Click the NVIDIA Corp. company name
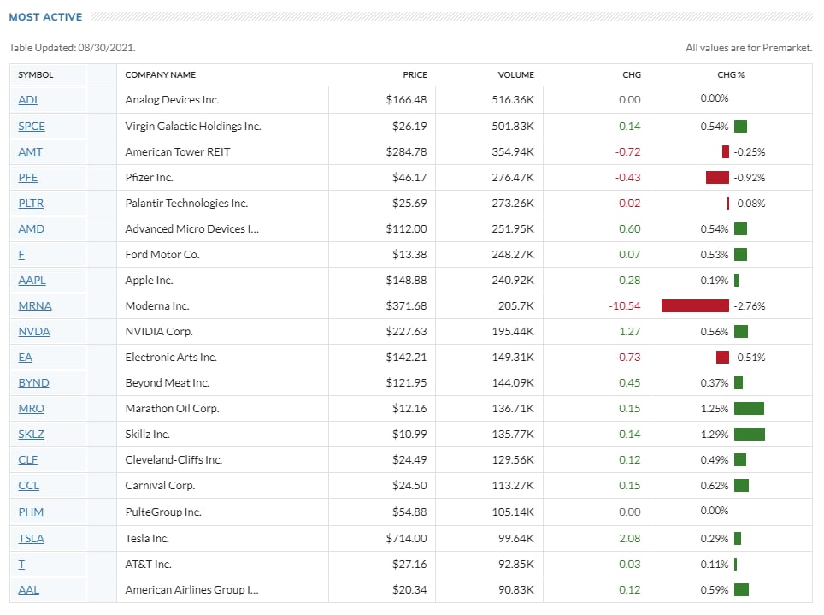 point(159,332)
